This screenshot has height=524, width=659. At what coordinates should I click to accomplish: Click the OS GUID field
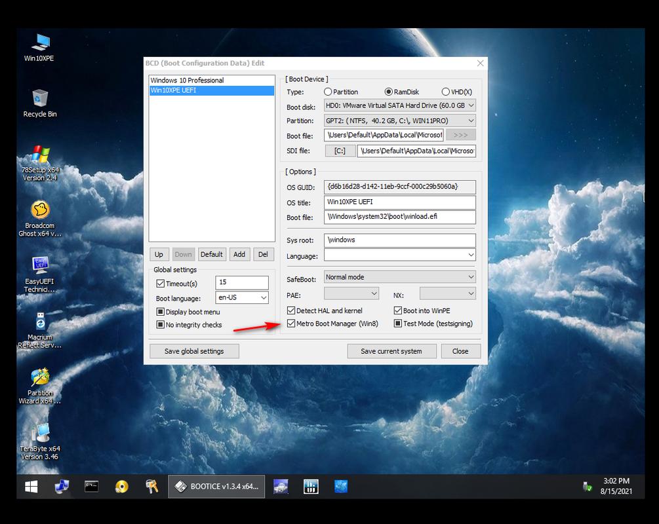click(x=400, y=187)
